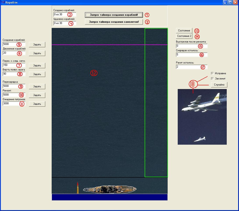Focus the Ожидание патронов input field
Screen dimensions: 239x211
(14, 104)
